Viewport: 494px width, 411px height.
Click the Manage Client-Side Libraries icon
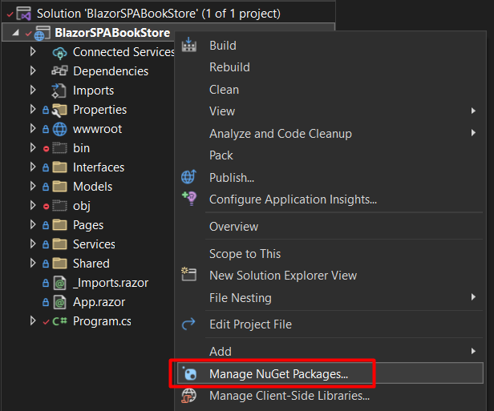point(189,395)
